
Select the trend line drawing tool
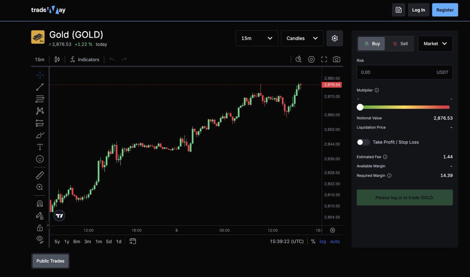[x=39, y=86]
